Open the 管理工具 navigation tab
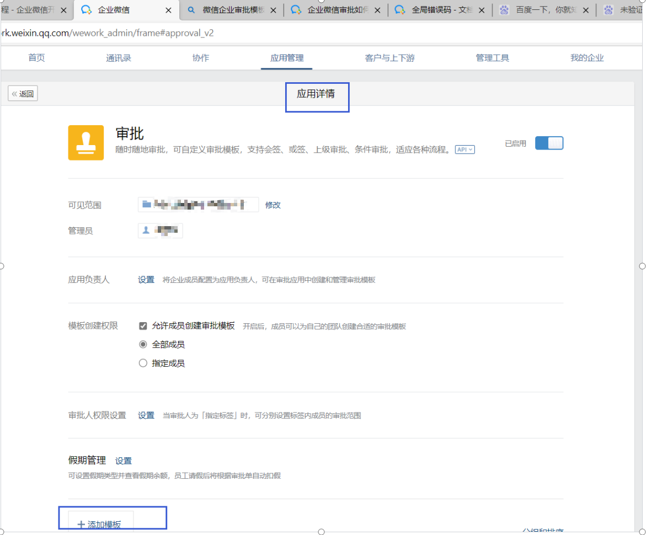The height and width of the screenshot is (535, 646). point(492,58)
